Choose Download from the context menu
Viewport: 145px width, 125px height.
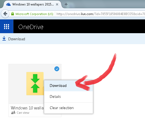pyautogui.click(x=69, y=86)
